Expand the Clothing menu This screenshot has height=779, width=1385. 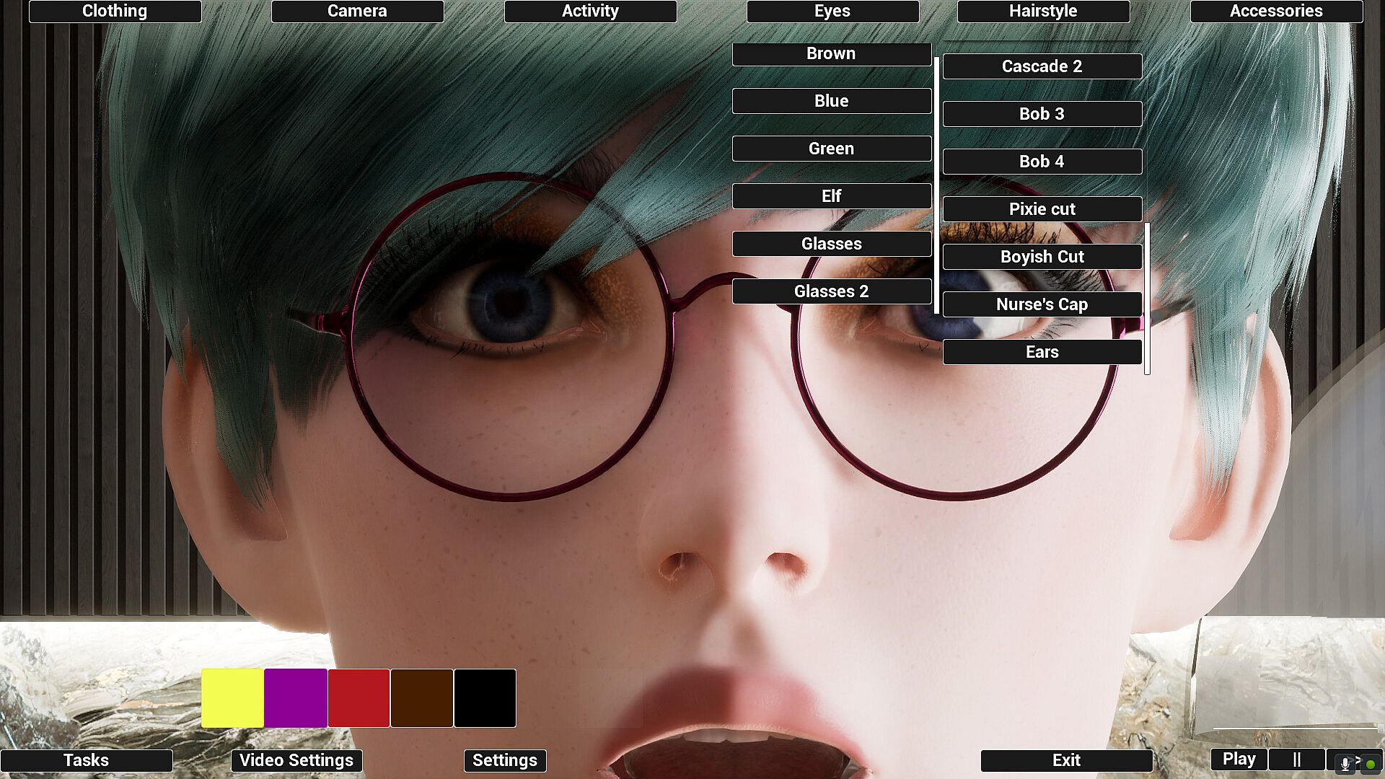click(115, 12)
